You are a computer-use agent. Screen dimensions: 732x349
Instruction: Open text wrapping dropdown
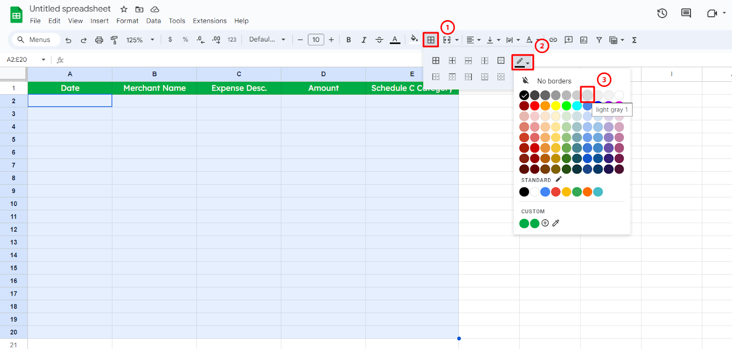[x=513, y=40]
